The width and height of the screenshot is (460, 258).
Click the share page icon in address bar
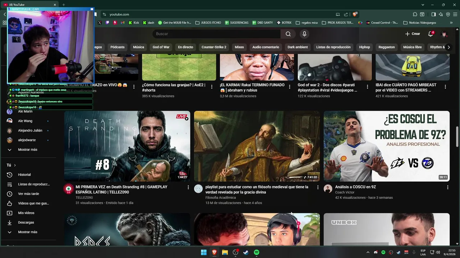tap(346, 14)
